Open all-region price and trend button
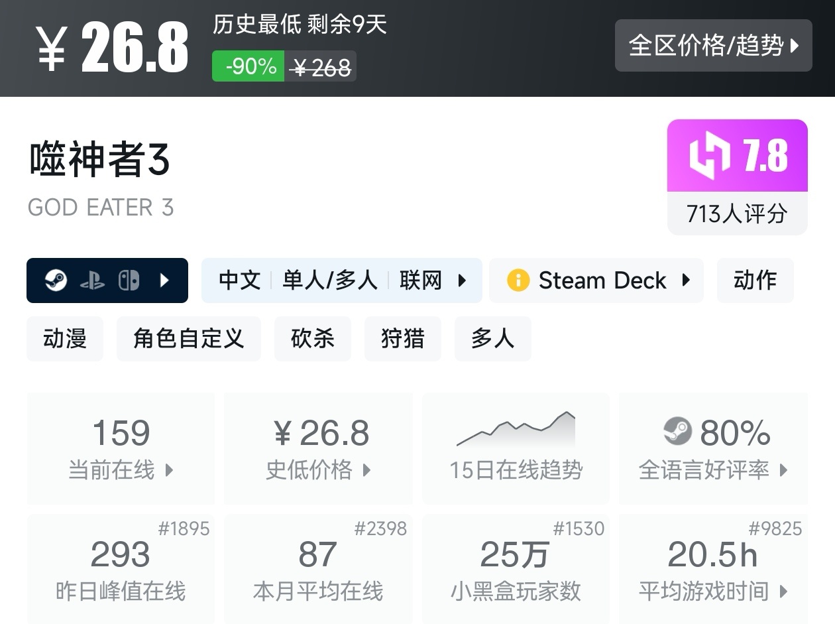 click(713, 46)
